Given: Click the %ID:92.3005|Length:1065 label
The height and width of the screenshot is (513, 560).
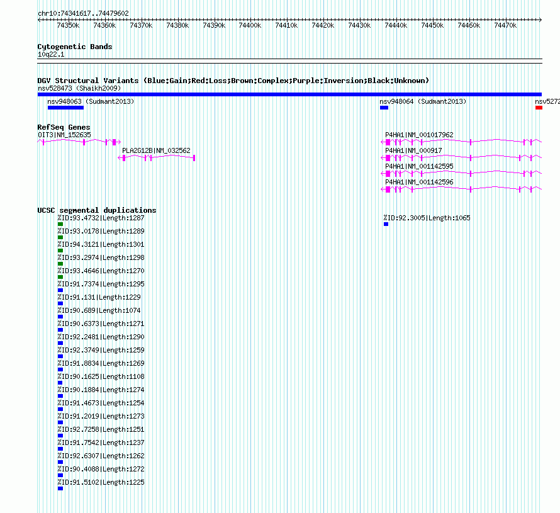Looking at the screenshot, I should [427, 218].
